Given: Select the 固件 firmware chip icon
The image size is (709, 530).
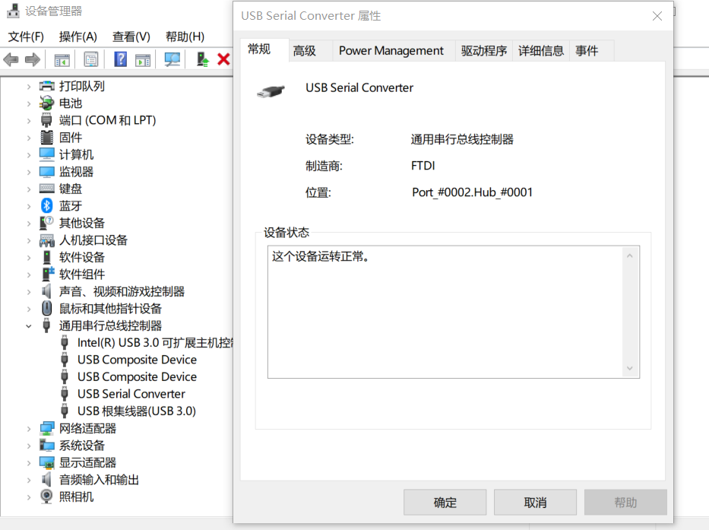Looking at the screenshot, I should (46, 137).
